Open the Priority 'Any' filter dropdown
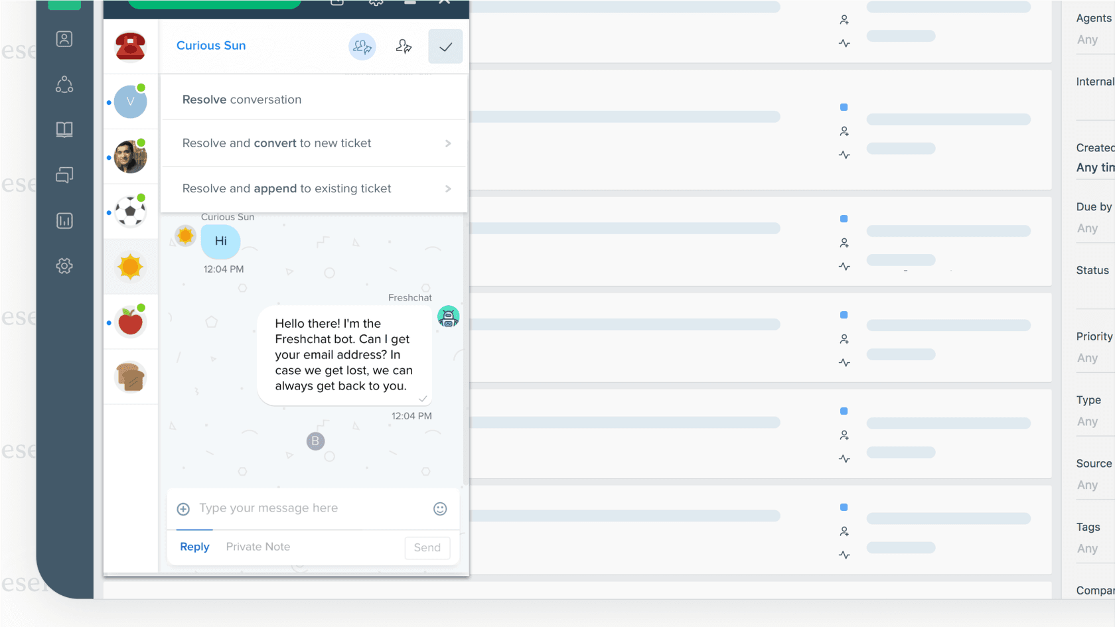This screenshot has height=627, width=1115. click(1087, 358)
